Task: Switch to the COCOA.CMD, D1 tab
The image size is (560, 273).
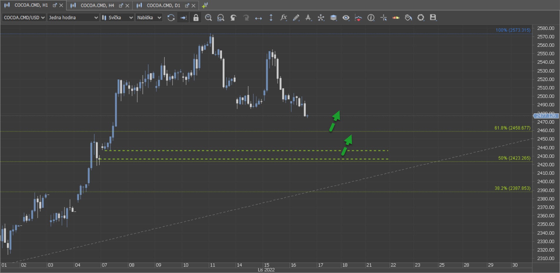Action: 163,5
